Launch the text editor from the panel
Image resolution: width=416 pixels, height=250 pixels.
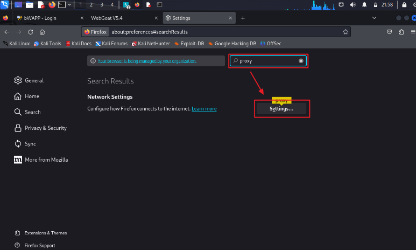pos(40,5)
